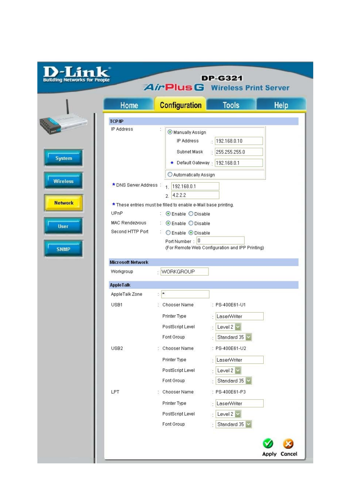Click the Remote Web Configuration note
Viewport: 347px width, 491px height.
point(215,248)
